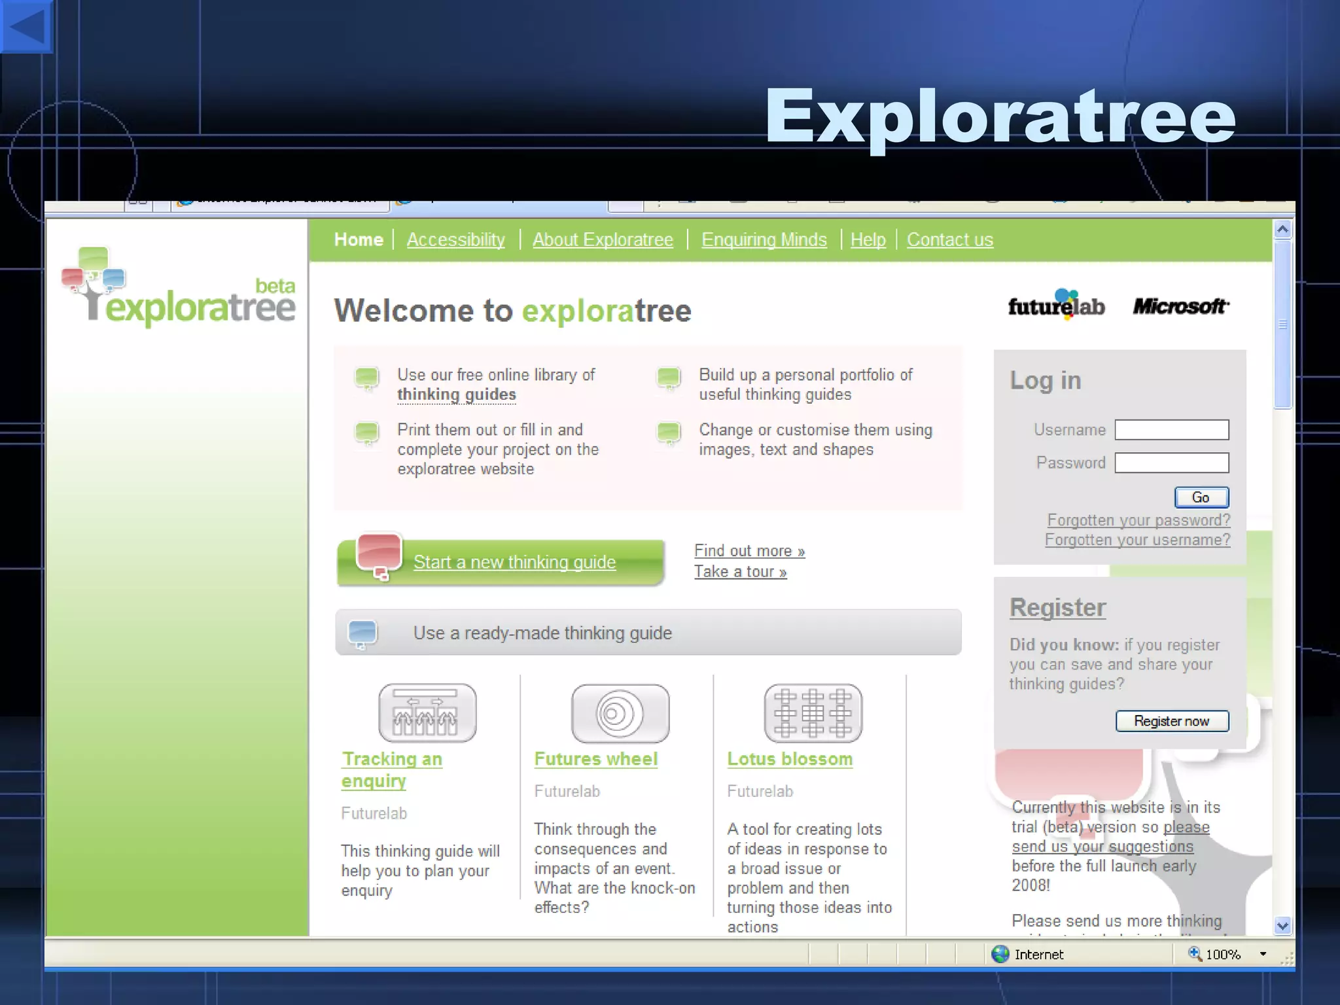Click the Use a ready-made thinking guide bar

648,633
